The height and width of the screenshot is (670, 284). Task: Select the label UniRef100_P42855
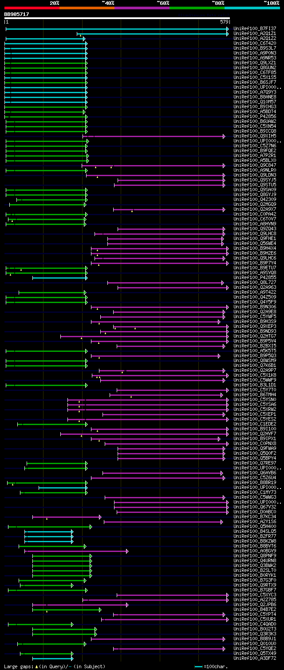click(255, 277)
